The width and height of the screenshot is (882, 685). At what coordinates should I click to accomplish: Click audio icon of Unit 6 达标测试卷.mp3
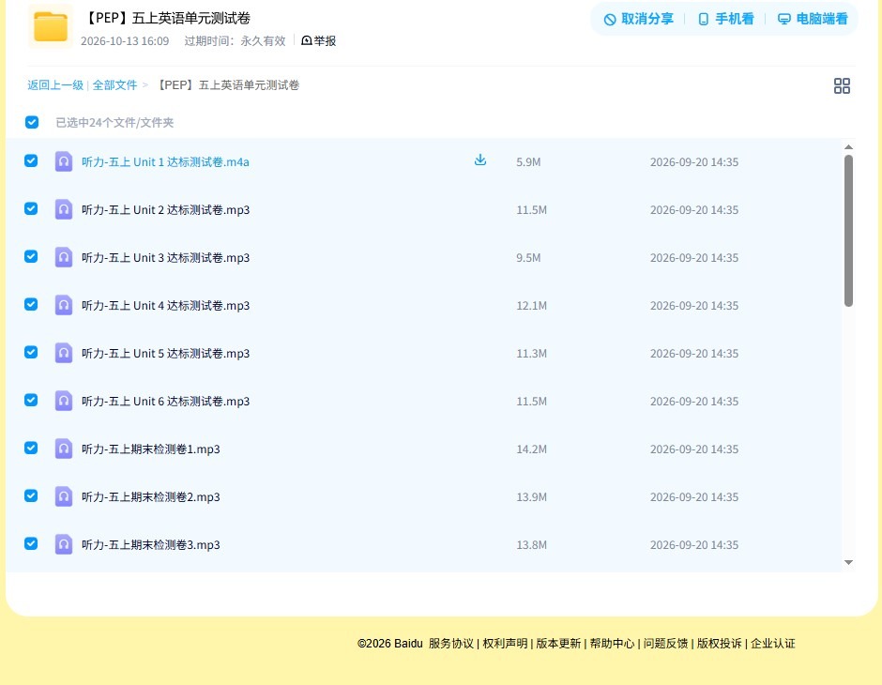tap(64, 401)
